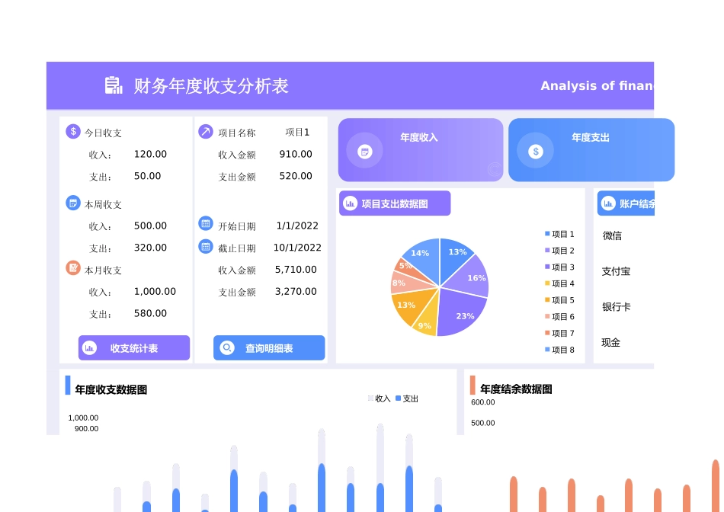Click the chart icon on 项目支出数据图 label
This screenshot has width=724, height=512.
click(349, 203)
